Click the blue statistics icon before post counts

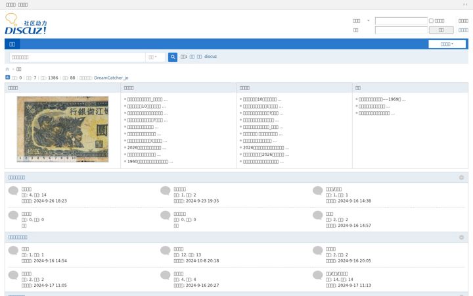[x=7, y=78]
